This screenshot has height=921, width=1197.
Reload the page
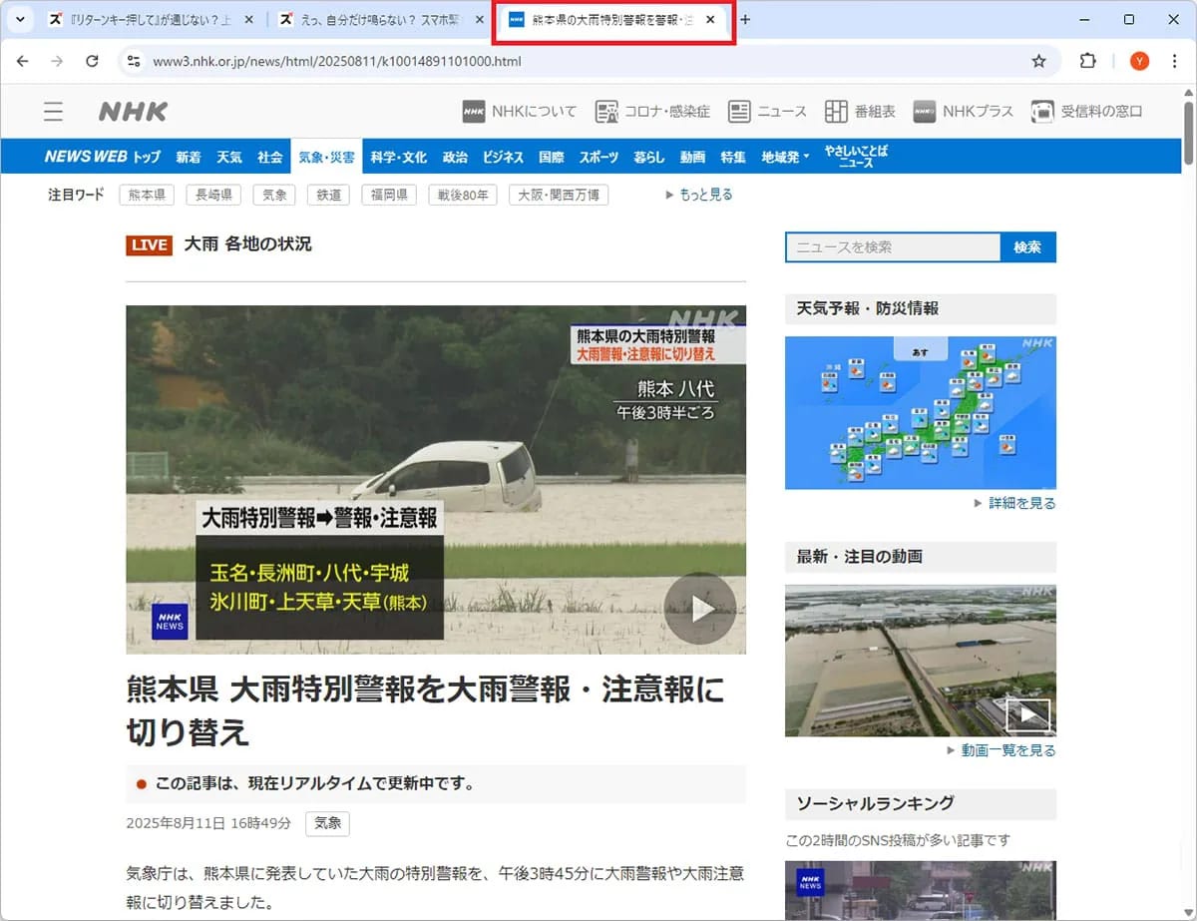(x=92, y=62)
